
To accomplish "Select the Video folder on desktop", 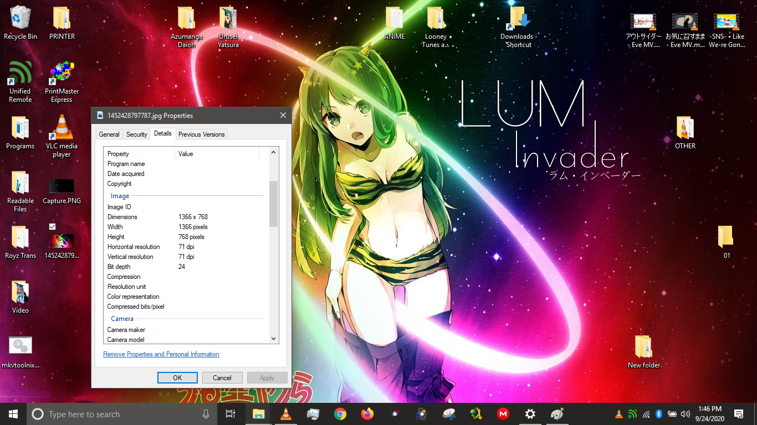I will click(21, 297).
